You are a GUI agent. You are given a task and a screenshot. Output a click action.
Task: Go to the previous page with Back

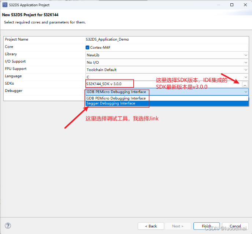[151, 226]
